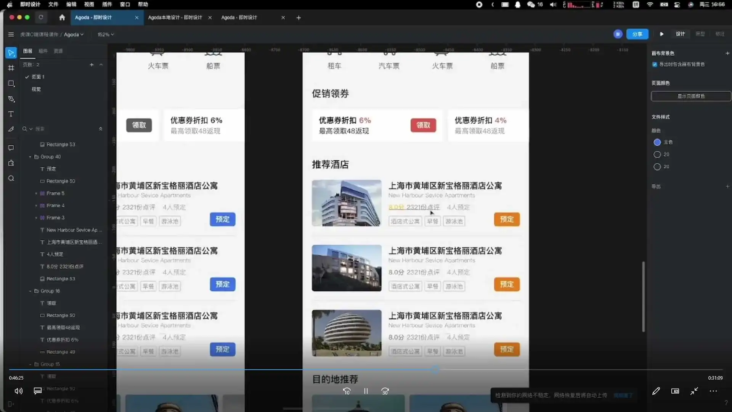Select the 主色 color swatch
The height and width of the screenshot is (412, 732).
pyautogui.click(x=657, y=142)
